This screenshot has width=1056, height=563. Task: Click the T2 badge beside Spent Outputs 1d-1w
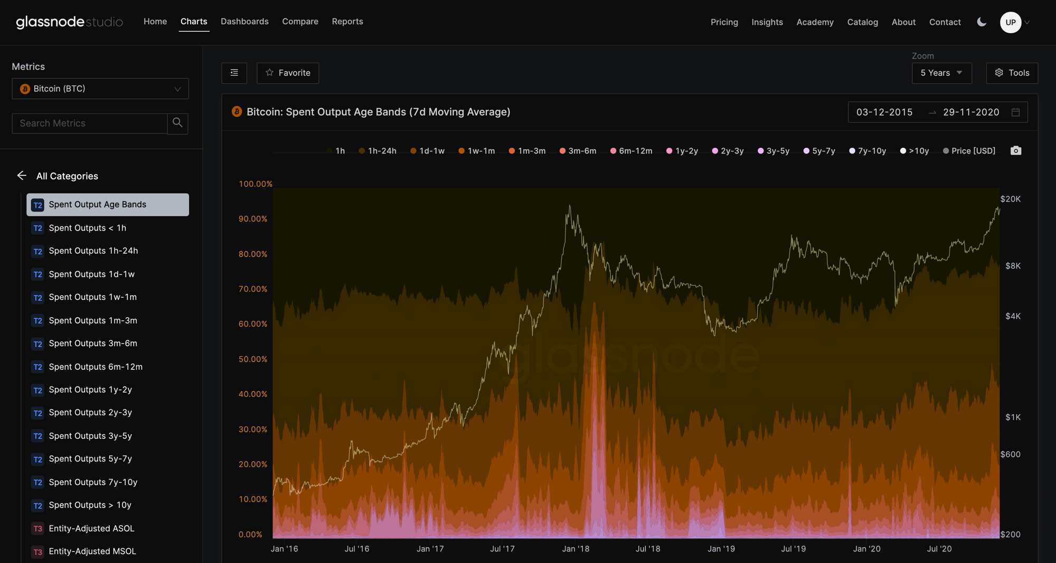tap(37, 274)
